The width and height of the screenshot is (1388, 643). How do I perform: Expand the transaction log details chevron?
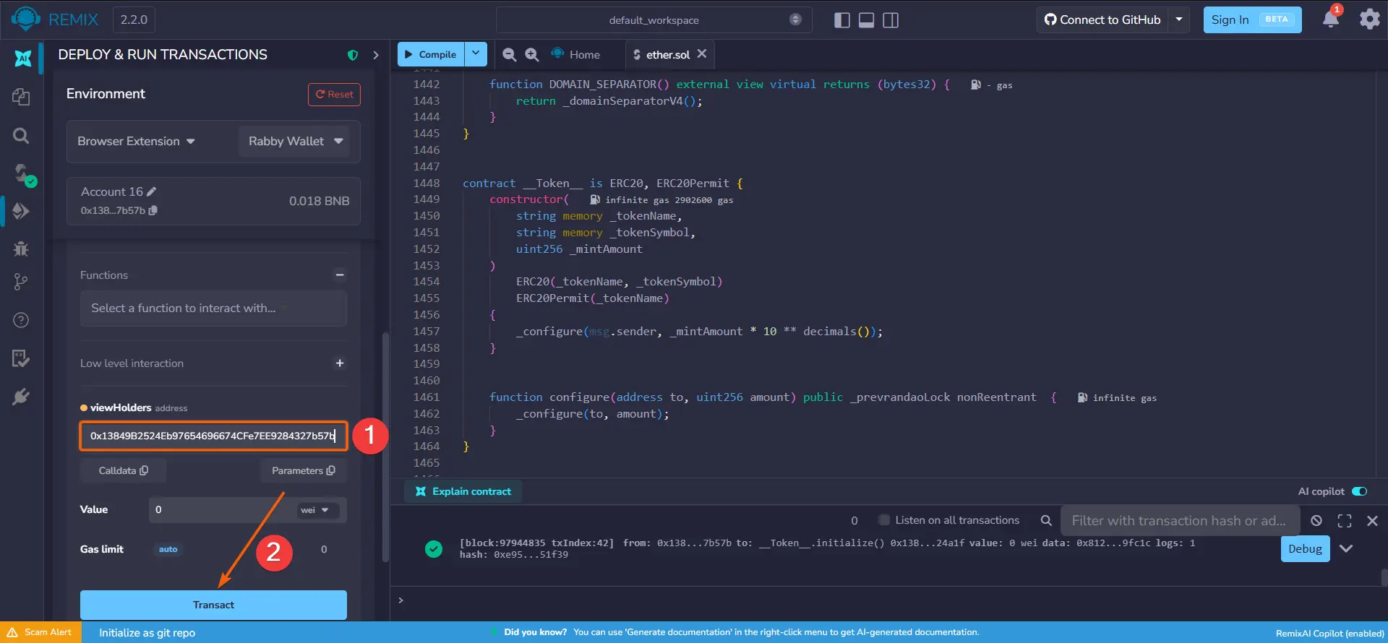[x=1346, y=548]
